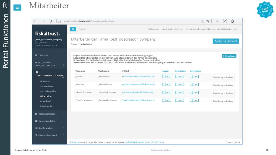Open browser more options ellipsis
The width and height of the screenshot is (276, 155).
point(239,21)
